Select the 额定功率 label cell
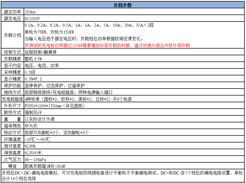The image size is (246, 183). click(12, 12)
